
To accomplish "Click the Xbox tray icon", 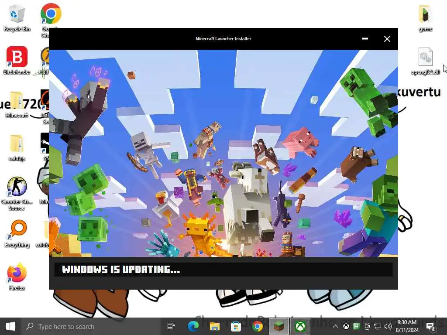I will 346,326.
